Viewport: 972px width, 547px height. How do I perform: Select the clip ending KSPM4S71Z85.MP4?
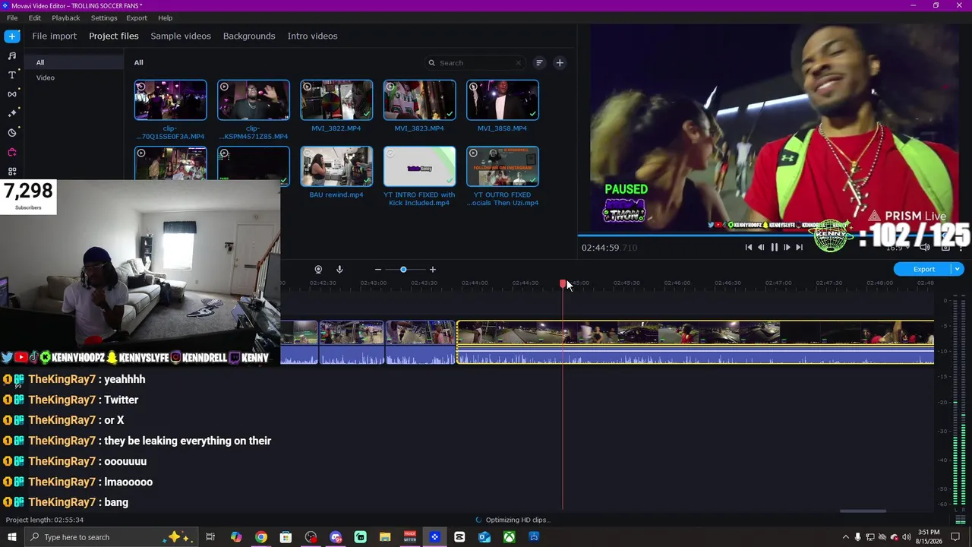[254, 100]
